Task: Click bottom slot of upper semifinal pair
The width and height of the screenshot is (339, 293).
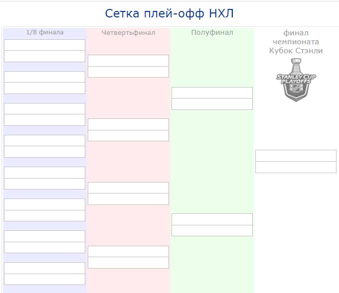Action: coord(212,104)
